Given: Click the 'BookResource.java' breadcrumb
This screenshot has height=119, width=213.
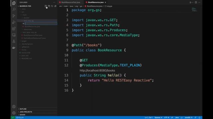Looking at the screenshot, I should [95, 6].
